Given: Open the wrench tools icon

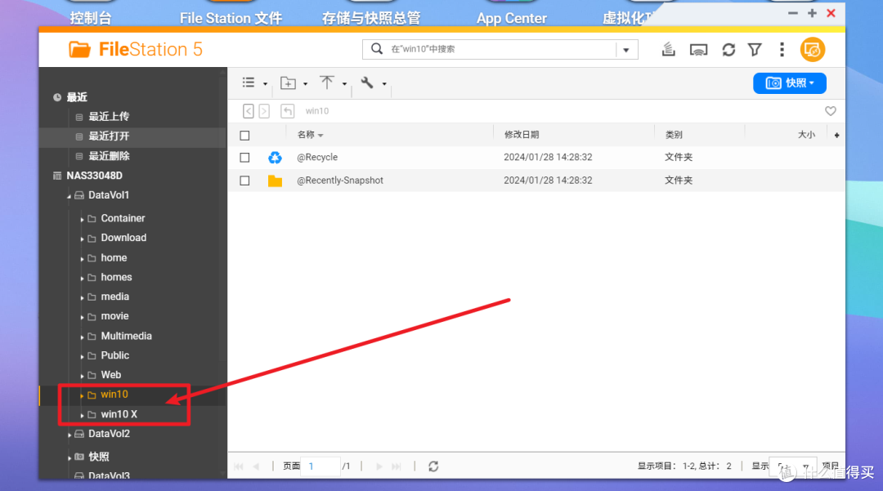Looking at the screenshot, I should (367, 83).
